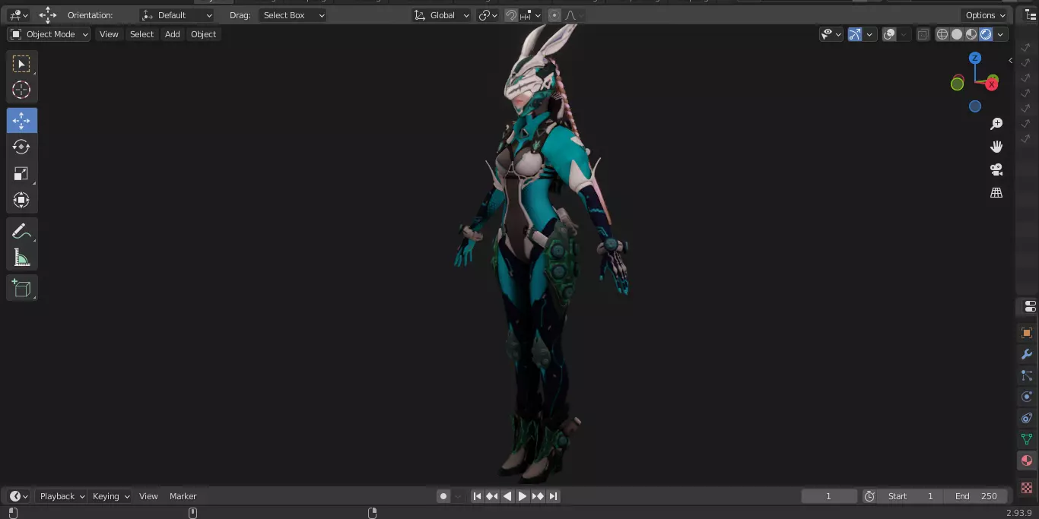Open the timeline editor type dropdown
1039x519 pixels.
coord(19,496)
